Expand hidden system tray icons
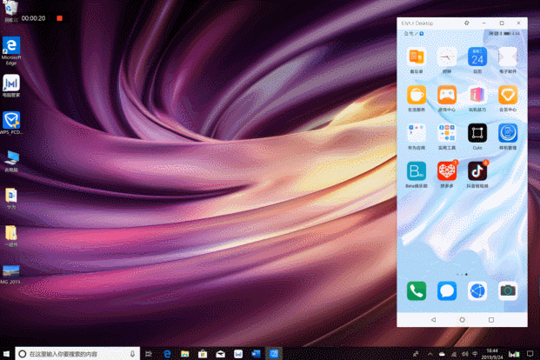540x360 pixels. point(430,354)
